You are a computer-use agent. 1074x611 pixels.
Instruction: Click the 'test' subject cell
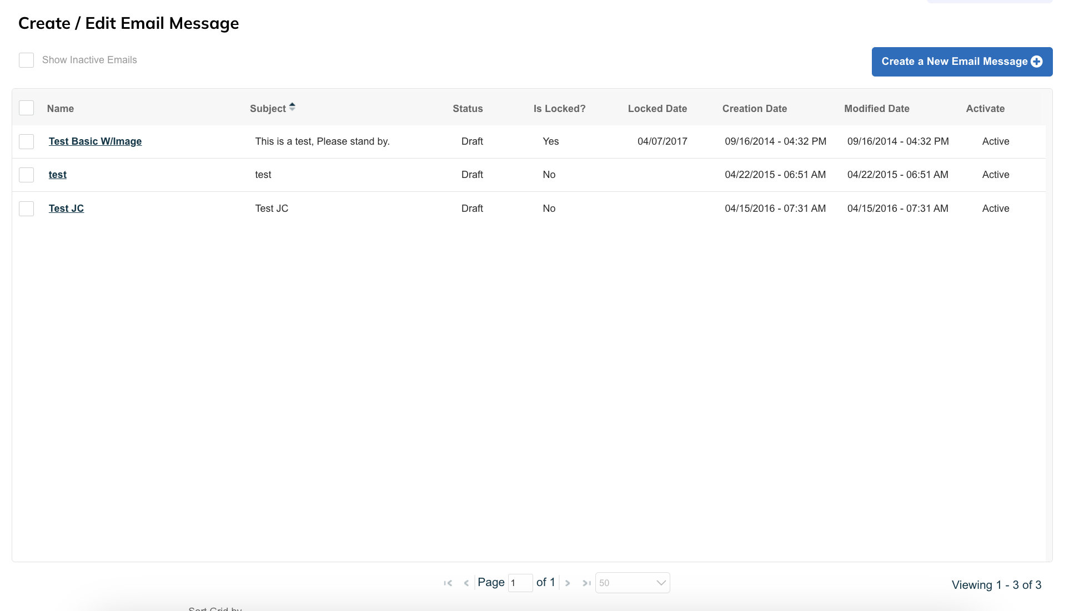point(263,175)
